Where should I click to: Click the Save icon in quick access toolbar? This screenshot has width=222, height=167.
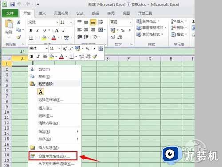pyautogui.click(x=12, y=4)
